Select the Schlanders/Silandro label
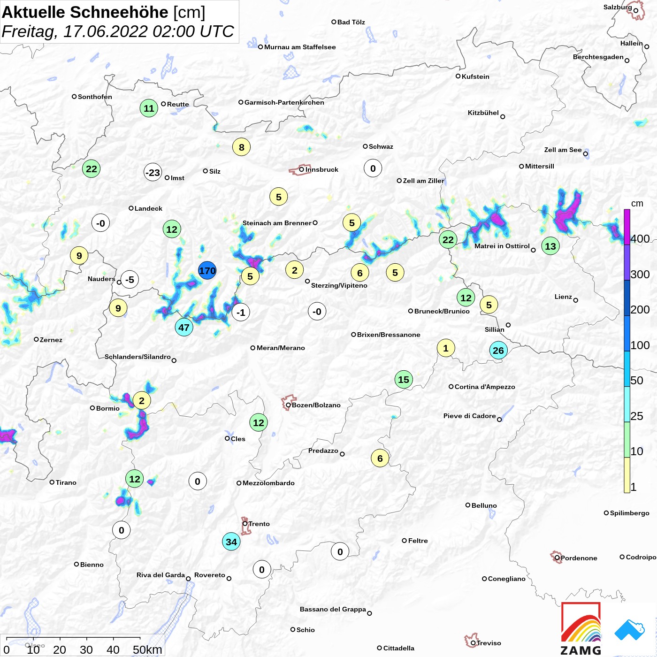This screenshot has height=657, width=657. coord(138,357)
